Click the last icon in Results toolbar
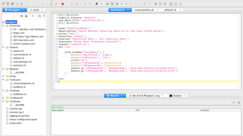243x136 pixels. [238, 102]
